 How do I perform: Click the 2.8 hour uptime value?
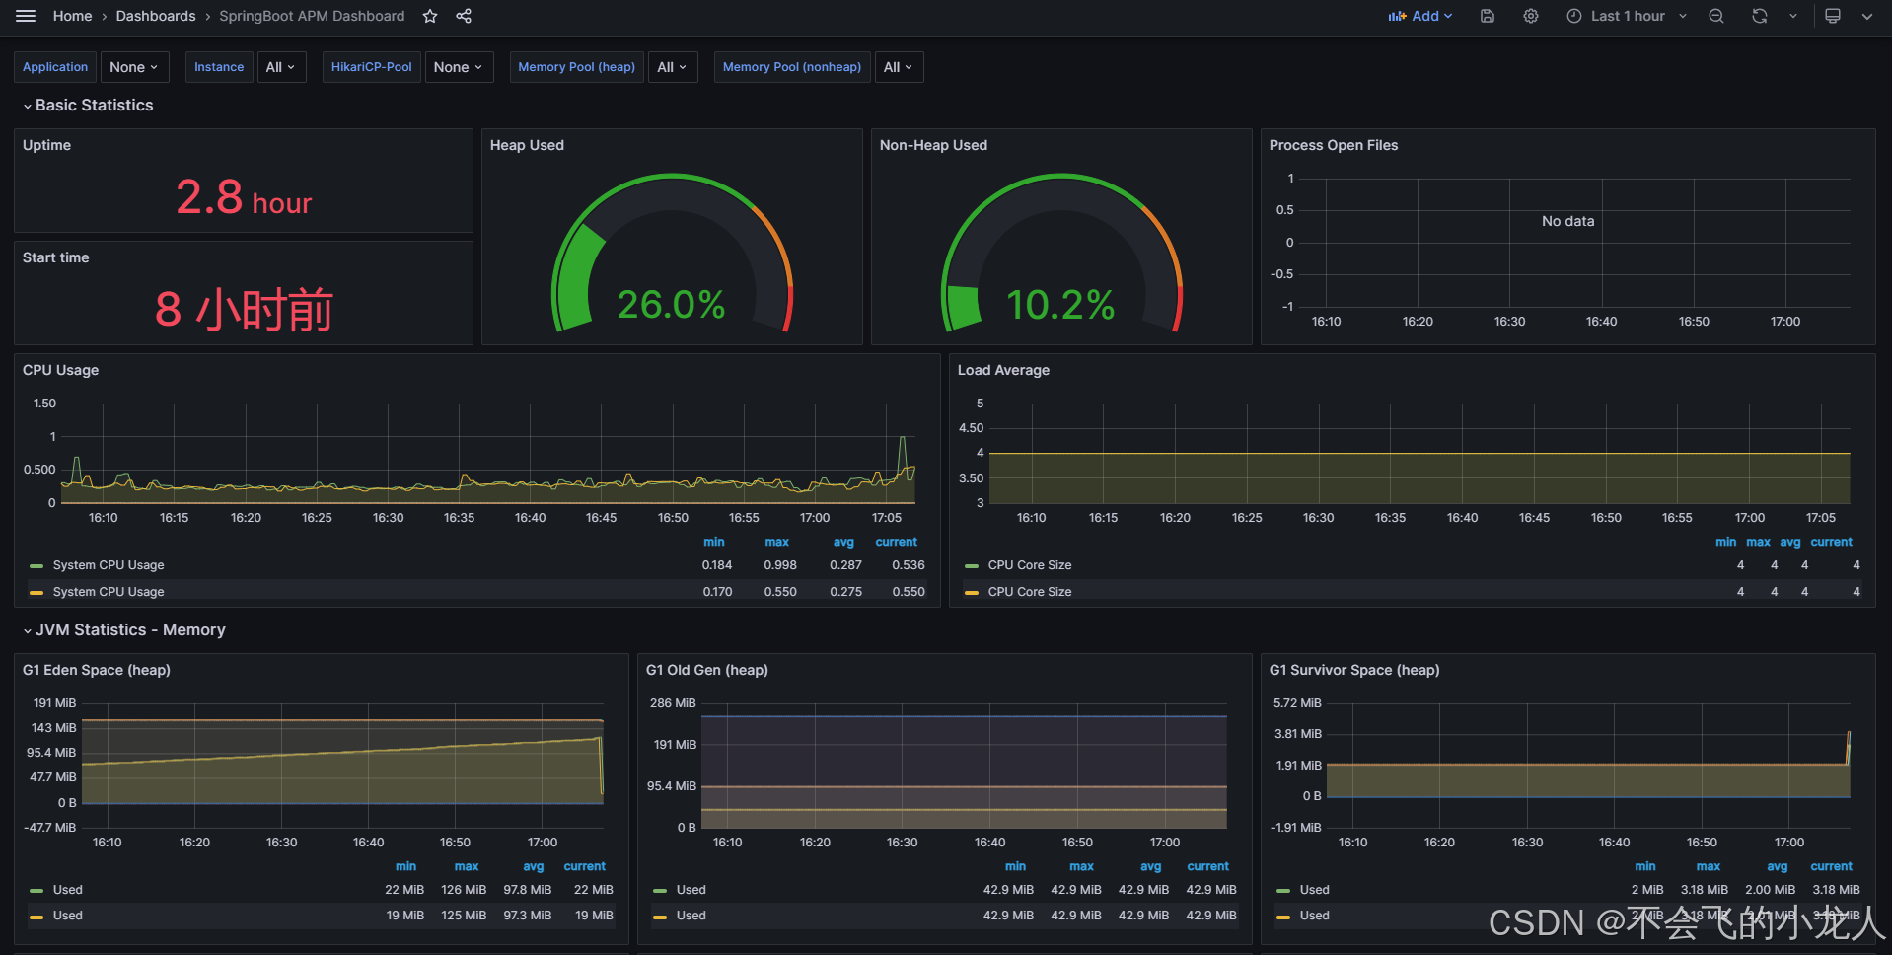tap(244, 197)
